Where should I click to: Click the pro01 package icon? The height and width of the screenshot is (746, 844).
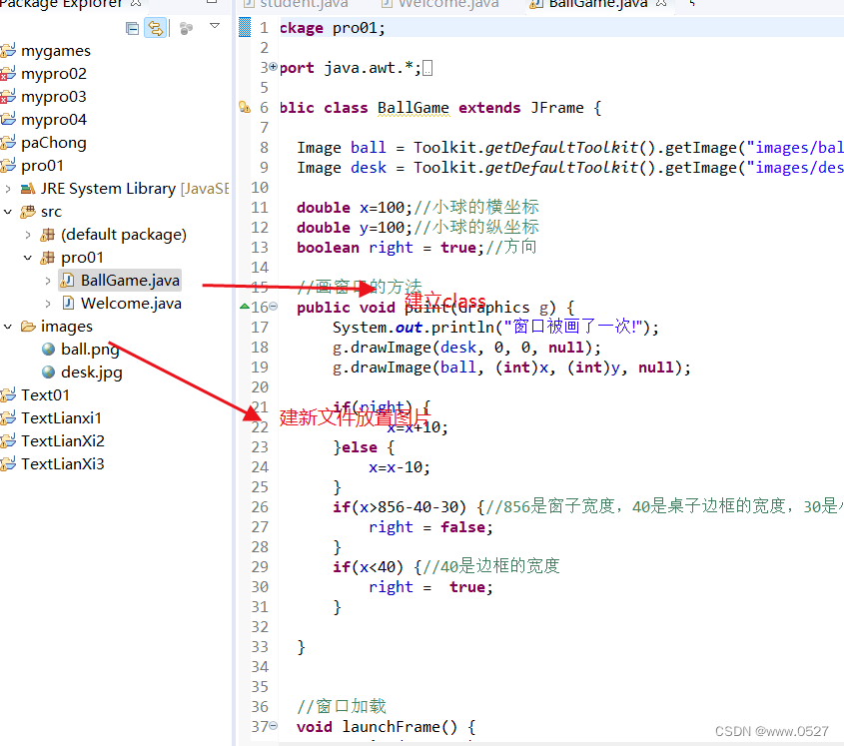click(48, 258)
